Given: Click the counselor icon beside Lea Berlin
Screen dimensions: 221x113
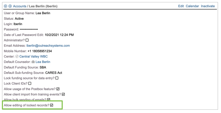Looking at the screenshot, I should pos(33,62).
